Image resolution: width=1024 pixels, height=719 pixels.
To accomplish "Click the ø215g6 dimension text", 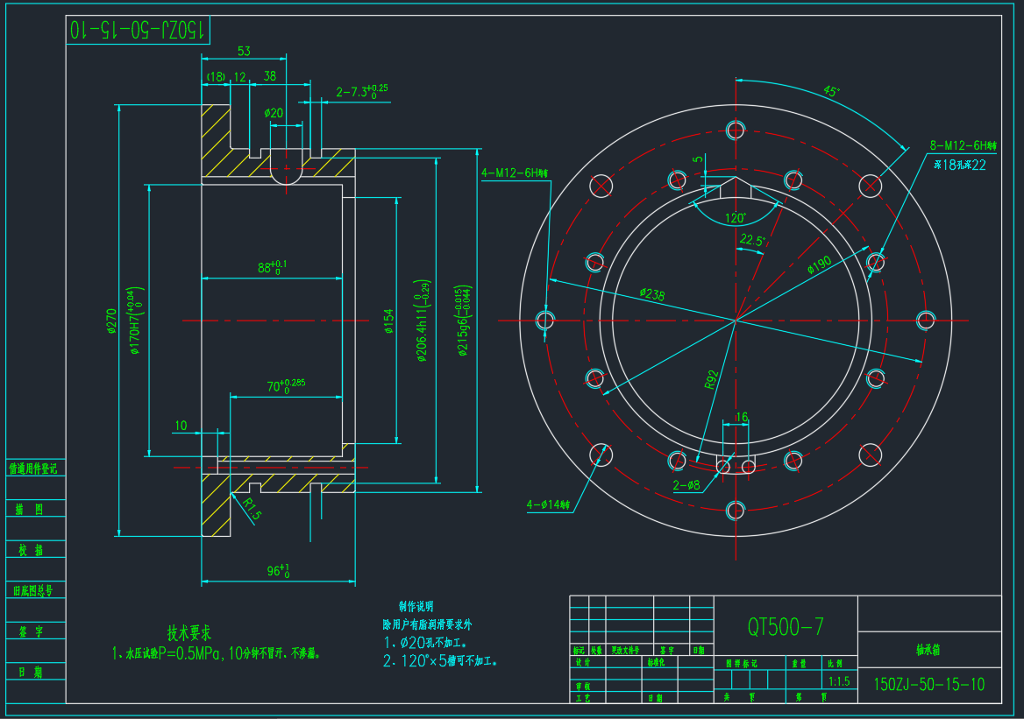I will [x=465, y=321].
